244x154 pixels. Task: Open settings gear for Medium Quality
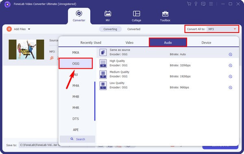230,76
